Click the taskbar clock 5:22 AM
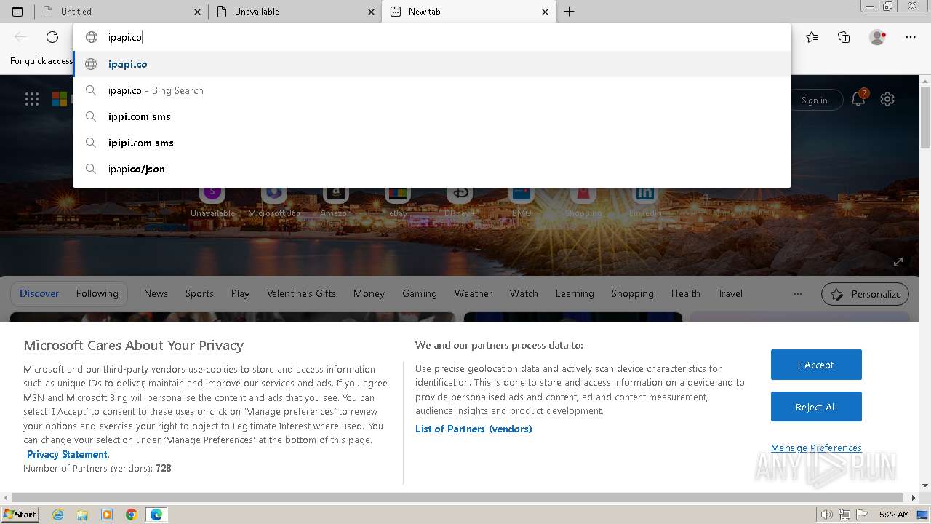The image size is (931, 524). (x=894, y=515)
